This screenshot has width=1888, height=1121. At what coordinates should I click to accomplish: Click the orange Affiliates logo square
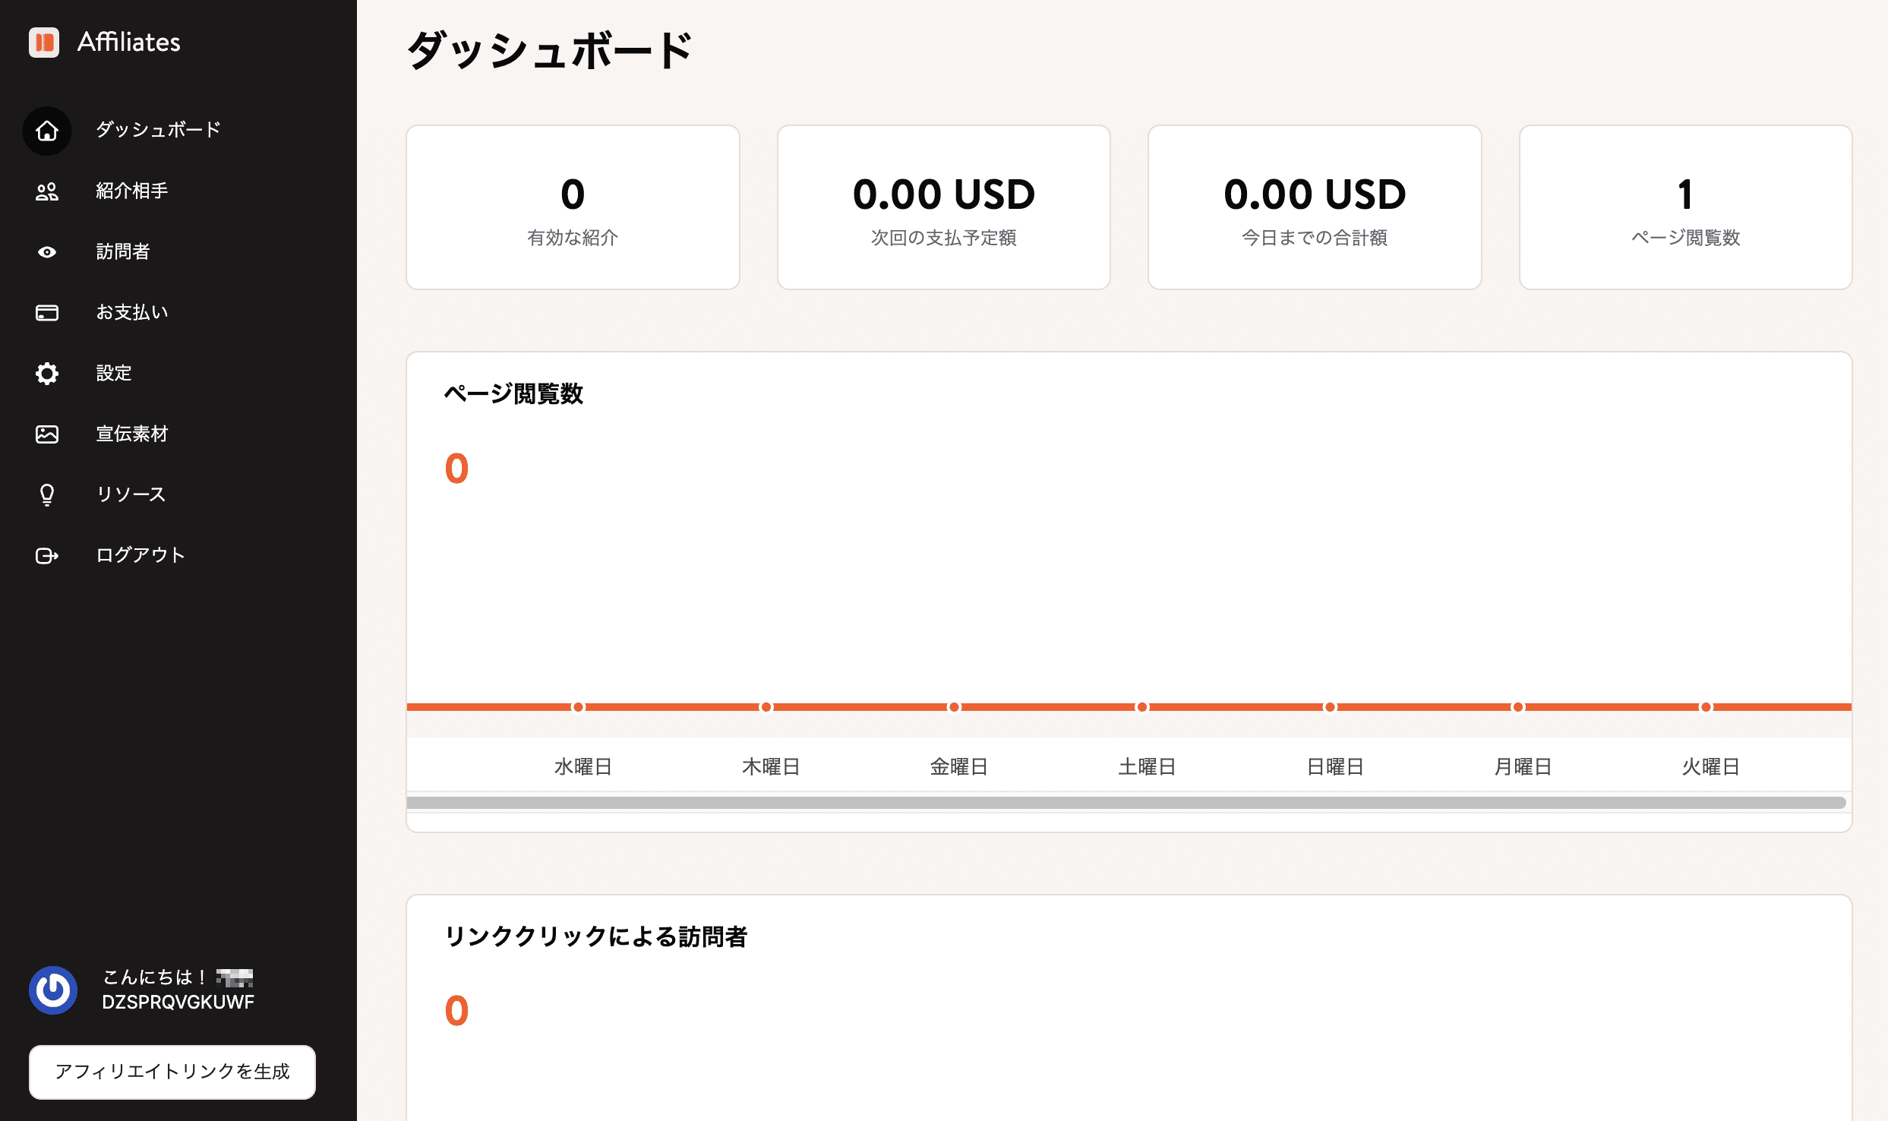tap(45, 43)
